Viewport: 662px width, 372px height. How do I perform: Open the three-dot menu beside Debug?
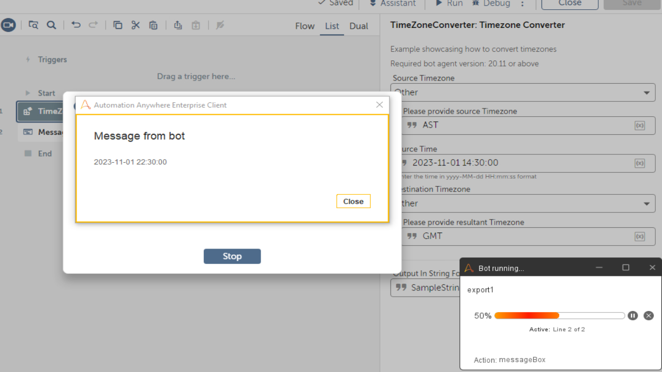(x=522, y=3)
